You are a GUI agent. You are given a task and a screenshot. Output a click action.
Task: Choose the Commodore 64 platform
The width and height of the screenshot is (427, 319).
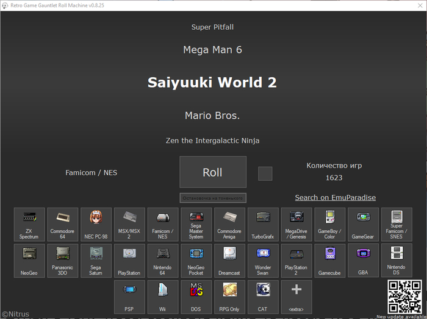[63, 225]
